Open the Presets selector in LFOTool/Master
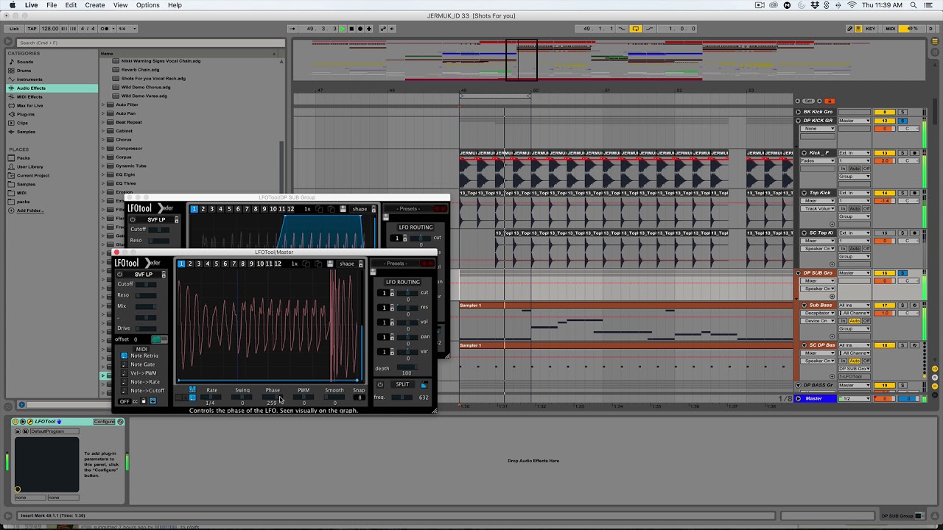Image resolution: width=943 pixels, height=530 pixels. click(x=396, y=264)
